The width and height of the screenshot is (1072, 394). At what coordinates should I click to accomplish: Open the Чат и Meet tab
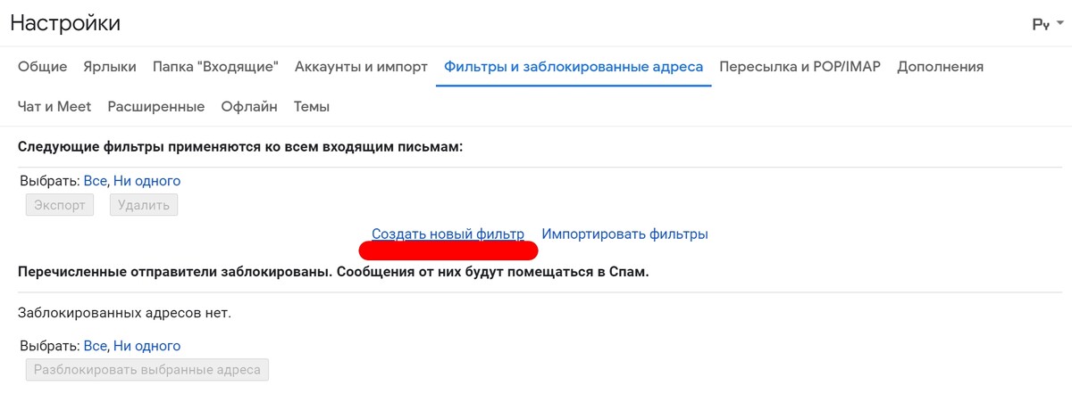54,107
